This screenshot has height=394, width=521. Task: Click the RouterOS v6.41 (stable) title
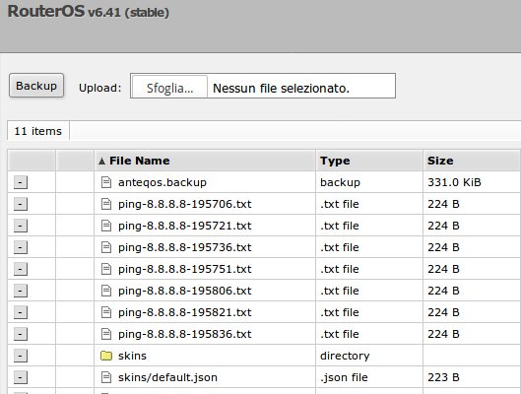(89, 11)
